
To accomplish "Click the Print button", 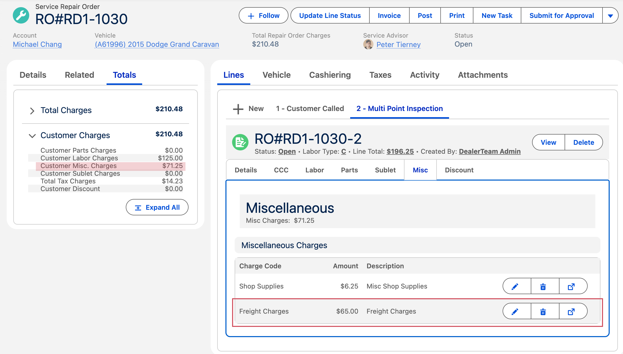I will [x=457, y=16].
